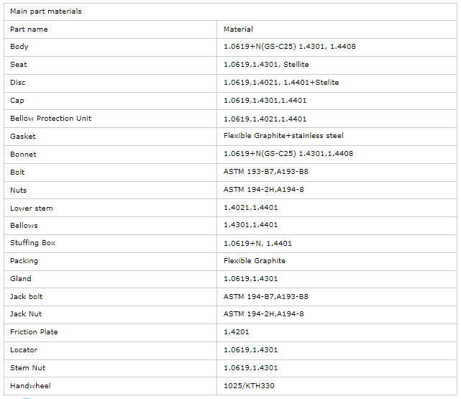461x399 pixels.
Task: Click the Handwheel material 1025/KTH330
Action: tap(249, 386)
